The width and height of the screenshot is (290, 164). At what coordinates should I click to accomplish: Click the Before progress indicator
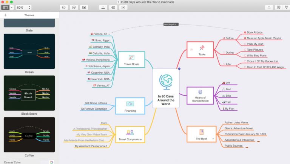pos(224,38)
